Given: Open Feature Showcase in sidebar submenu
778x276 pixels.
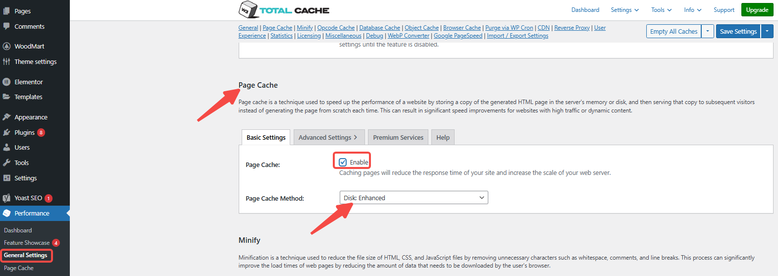Looking at the screenshot, I should pyautogui.click(x=27, y=243).
